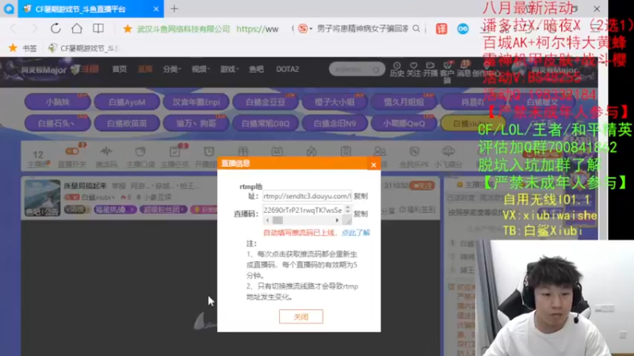Expand the 分类 navigation dropdown

[171, 70]
